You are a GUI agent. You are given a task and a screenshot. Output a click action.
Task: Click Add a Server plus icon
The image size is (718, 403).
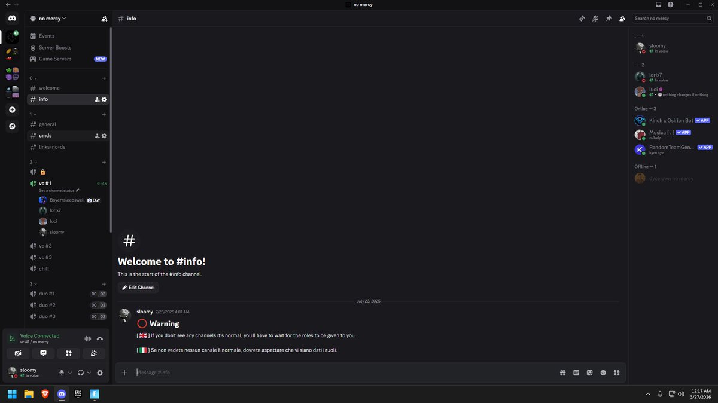point(12,110)
